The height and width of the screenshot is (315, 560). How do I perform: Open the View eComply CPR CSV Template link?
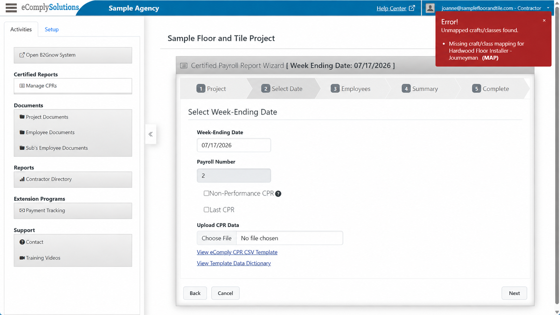[237, 252]
